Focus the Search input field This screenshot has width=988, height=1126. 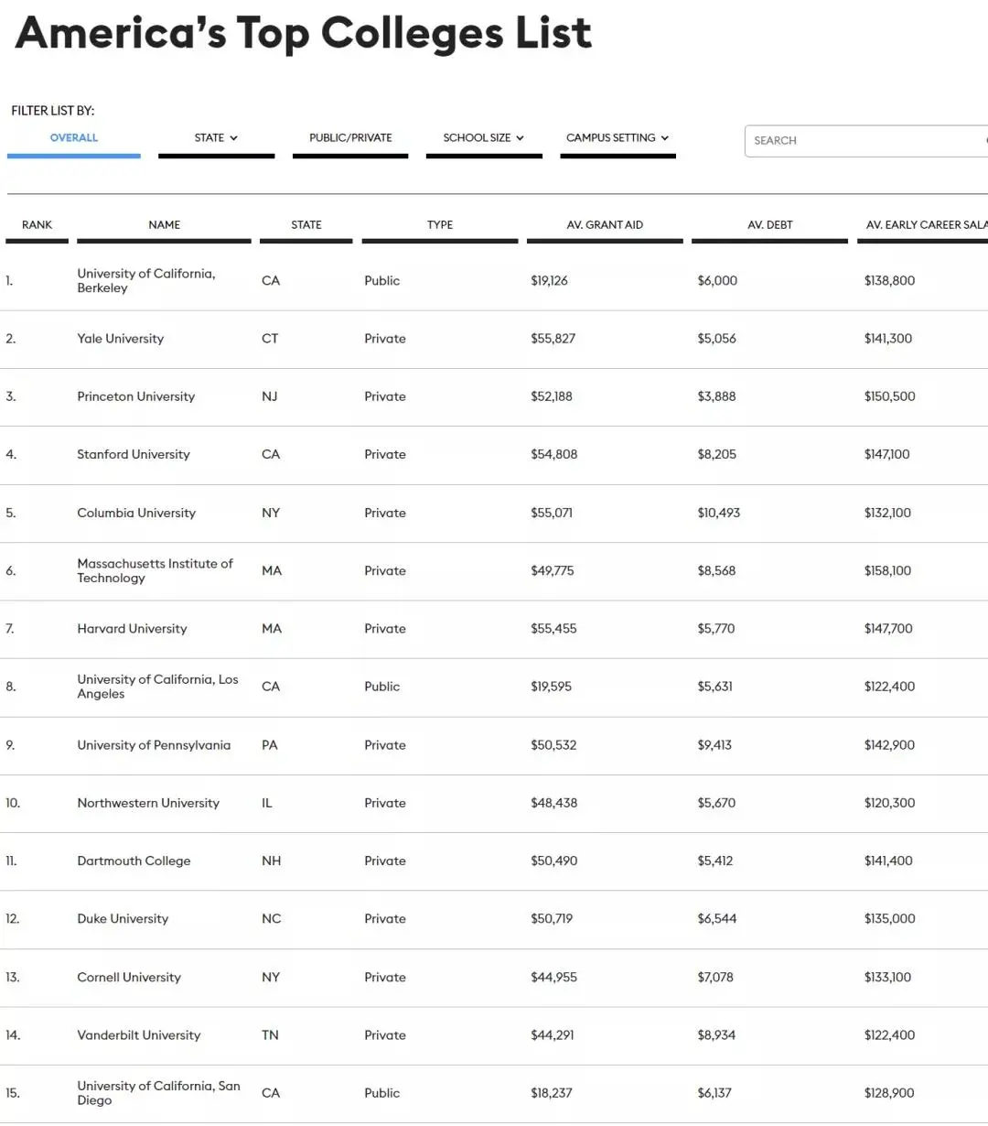pos(866,141)
